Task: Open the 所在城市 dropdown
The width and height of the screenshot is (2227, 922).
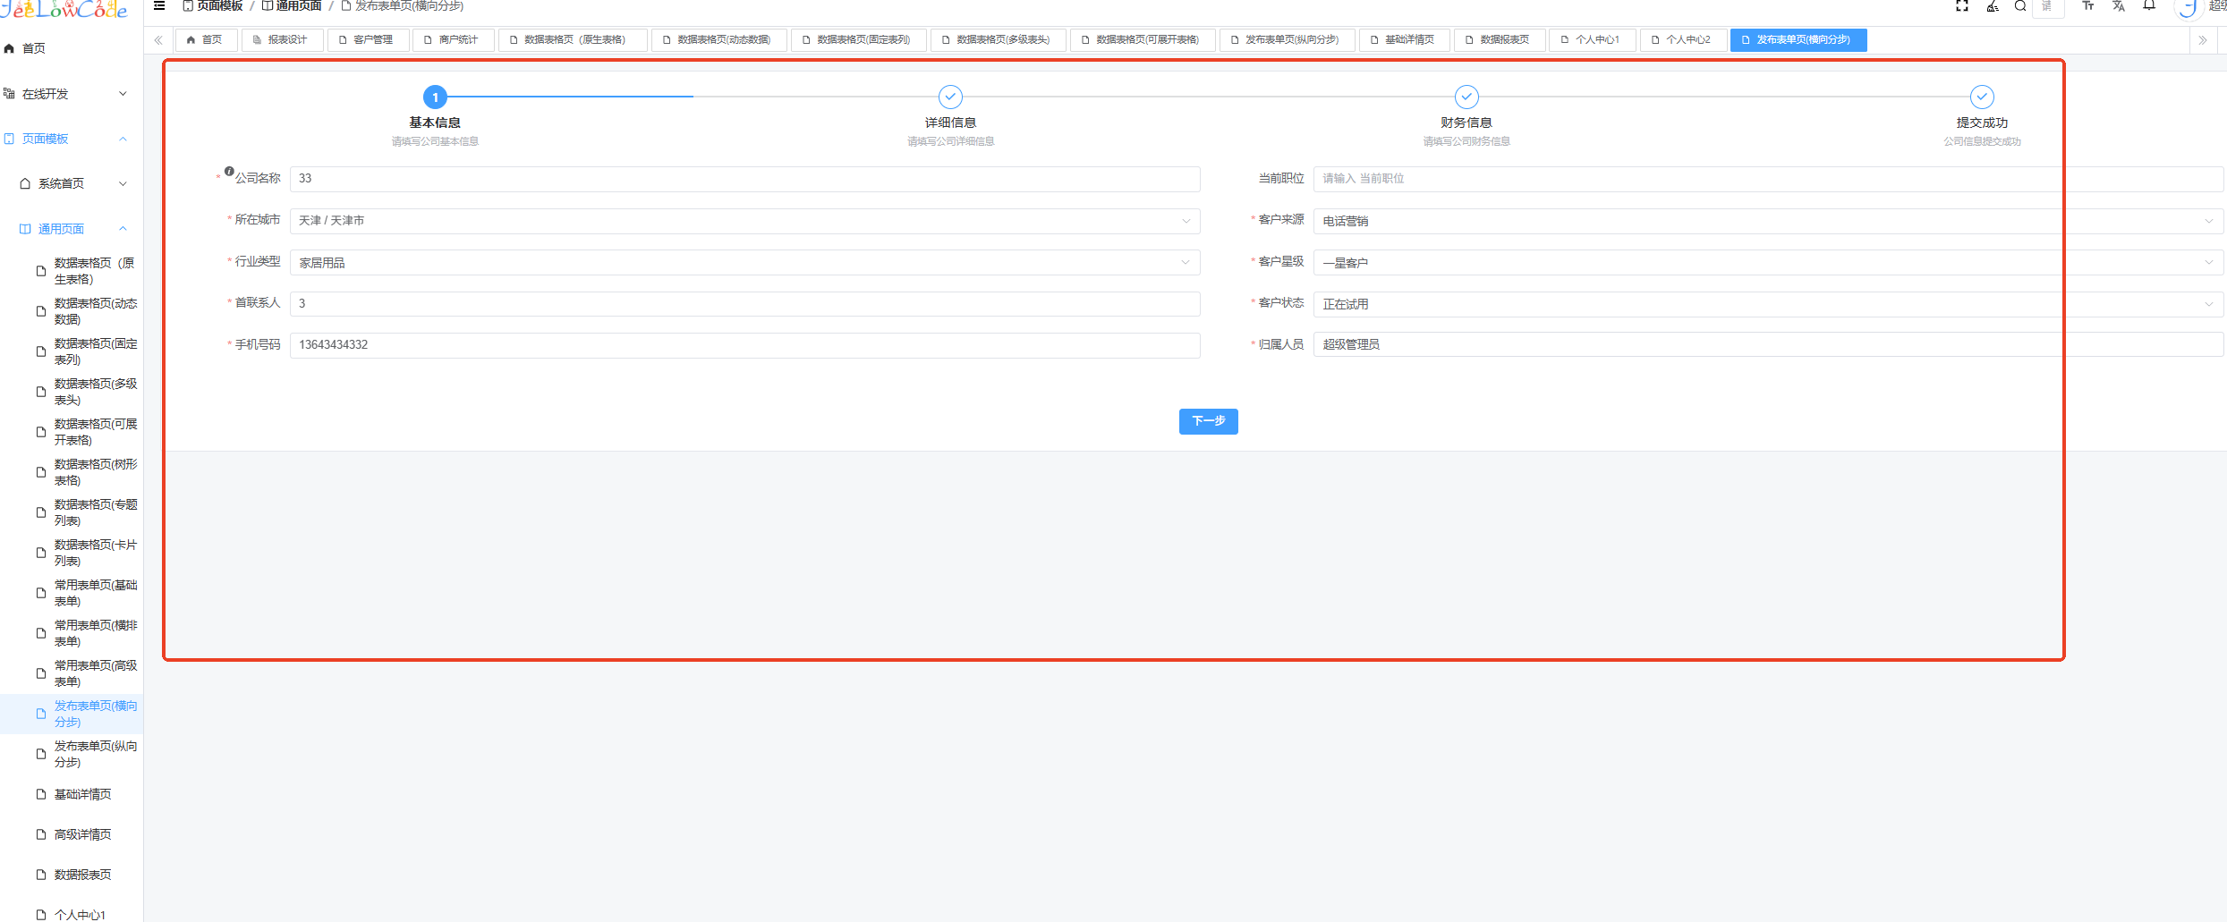Action: click(x=744, y=221)
